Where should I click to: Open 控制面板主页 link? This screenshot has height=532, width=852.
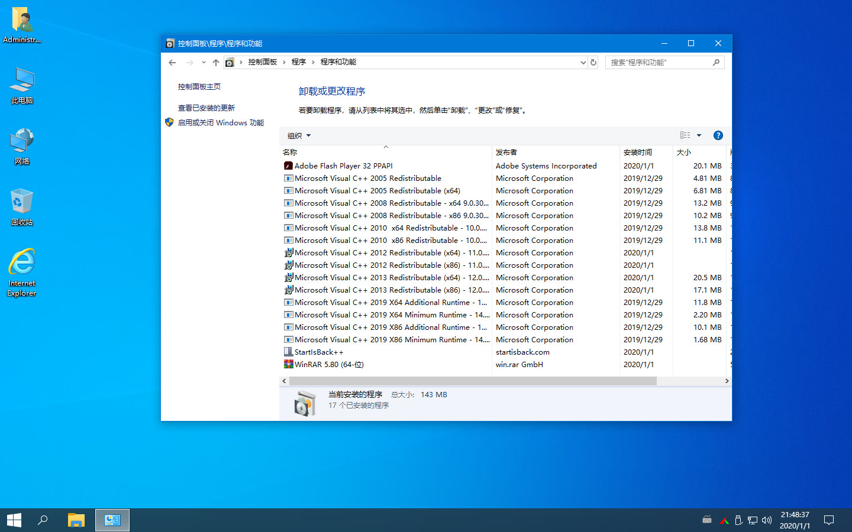pyautogui.click(x=199, y=87)
